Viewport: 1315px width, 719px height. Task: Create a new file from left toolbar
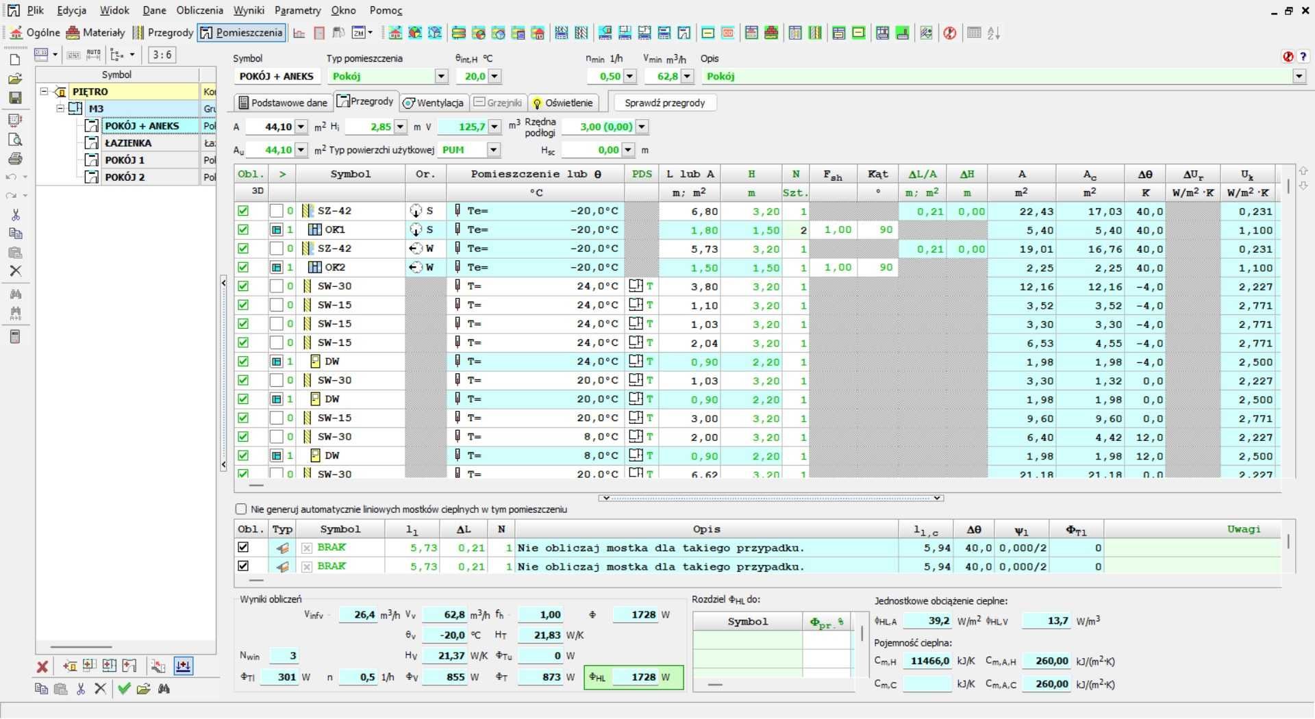15,60
